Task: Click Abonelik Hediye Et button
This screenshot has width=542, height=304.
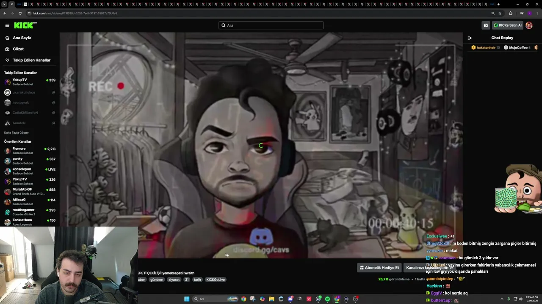Action: (x=379, y=268)
